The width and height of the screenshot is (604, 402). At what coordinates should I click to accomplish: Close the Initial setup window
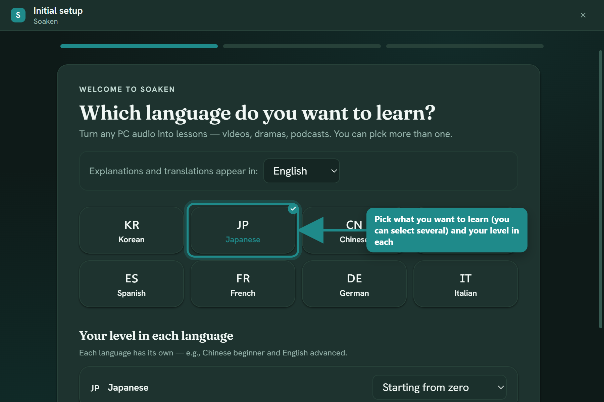[583, 15]
